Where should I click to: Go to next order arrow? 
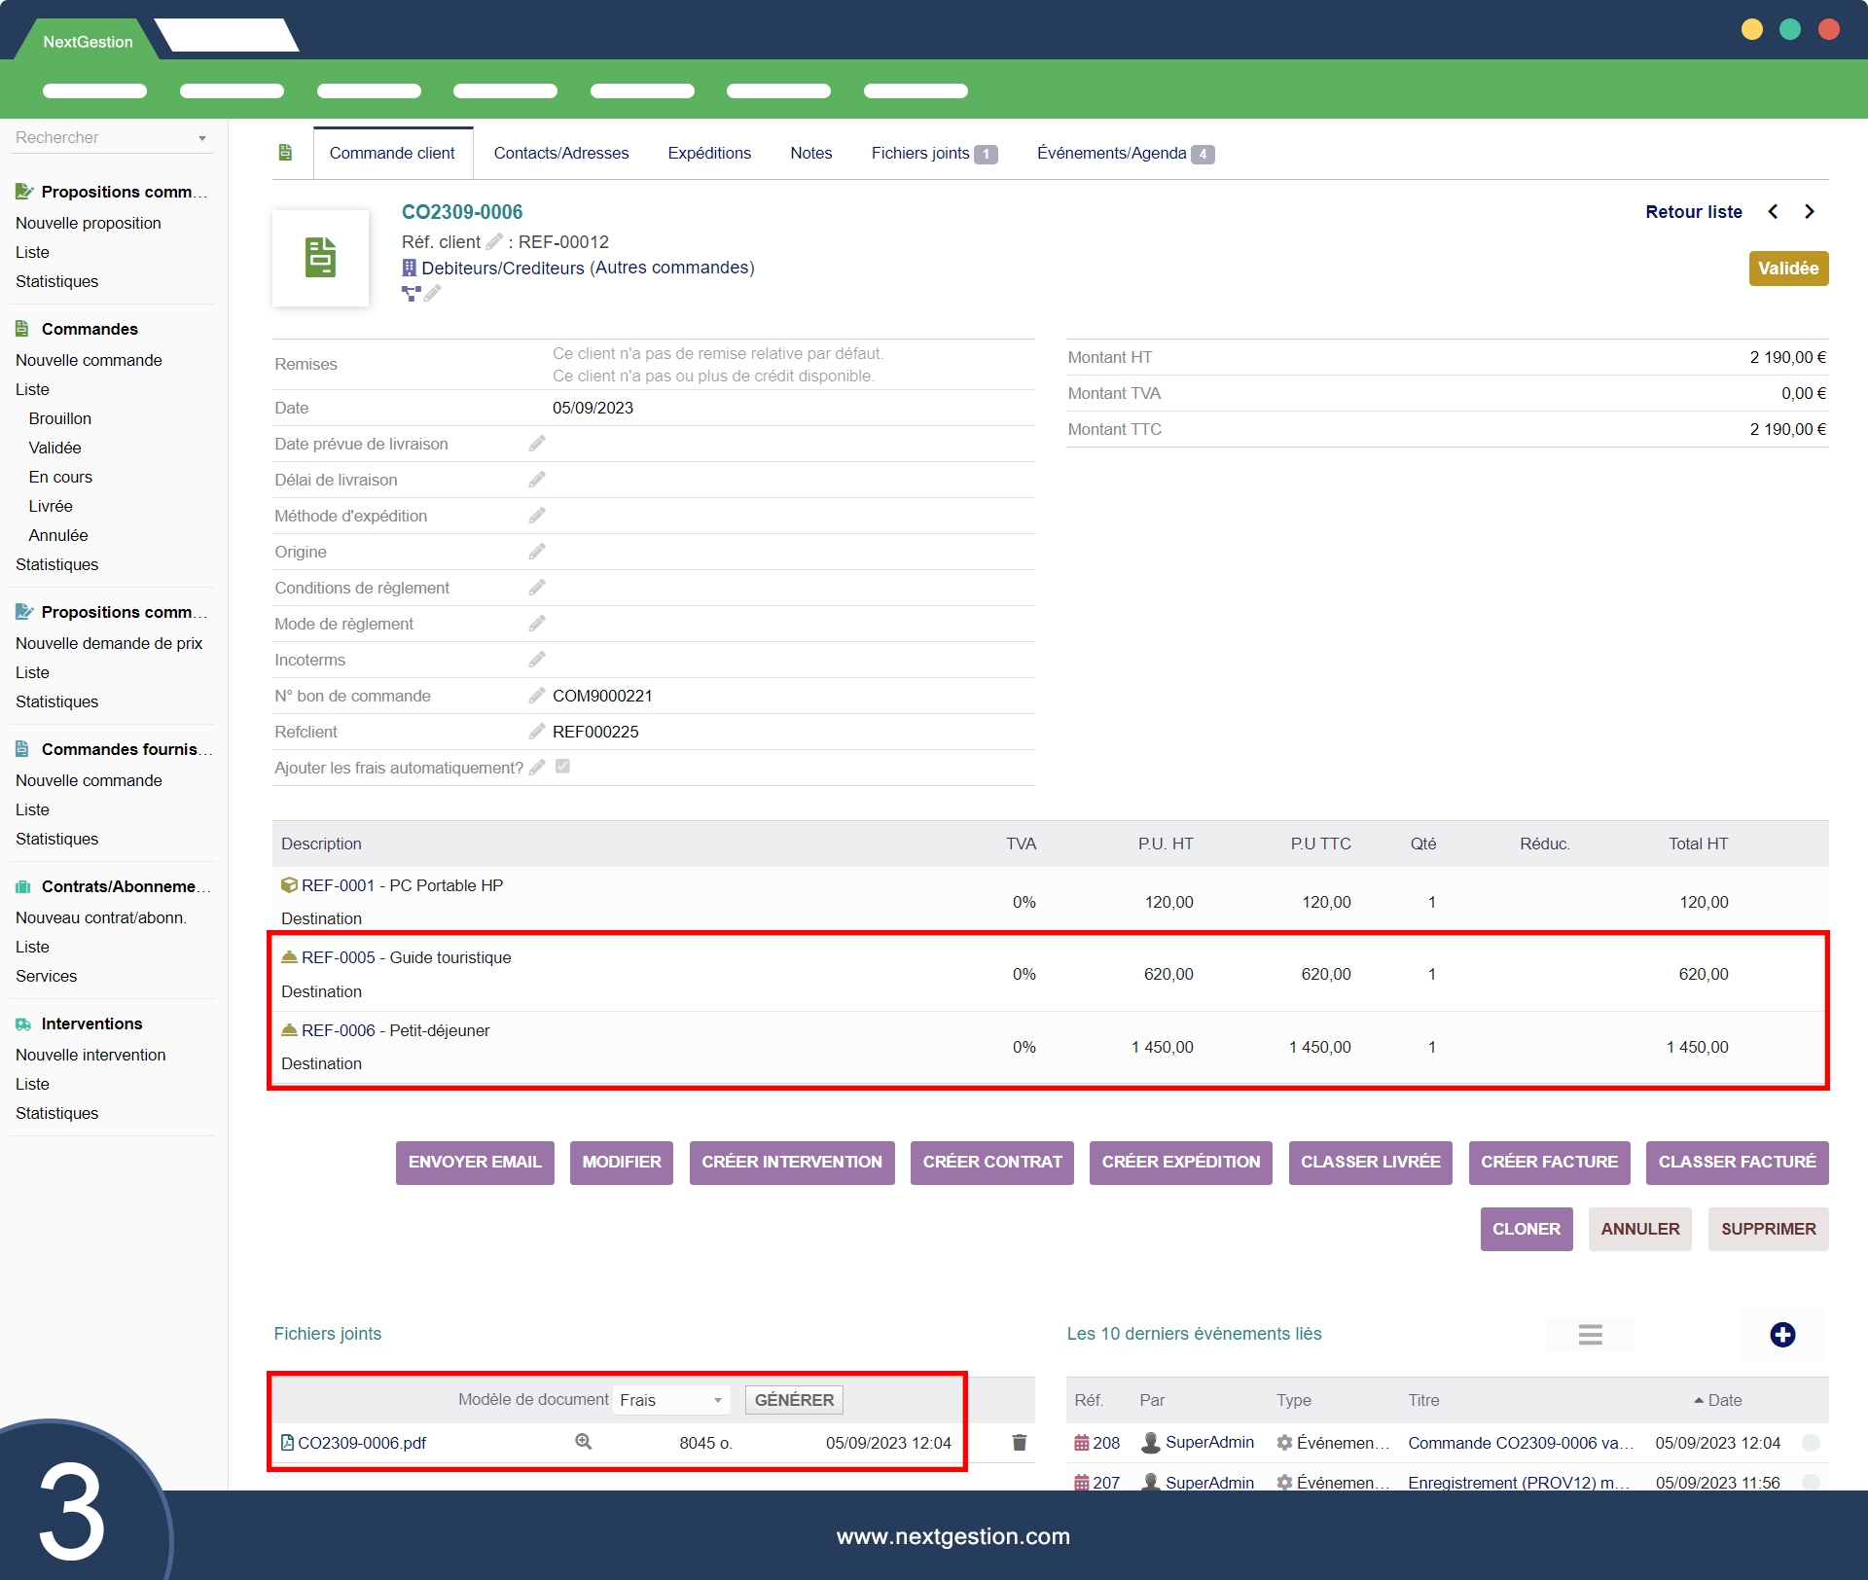point(1809,212)
